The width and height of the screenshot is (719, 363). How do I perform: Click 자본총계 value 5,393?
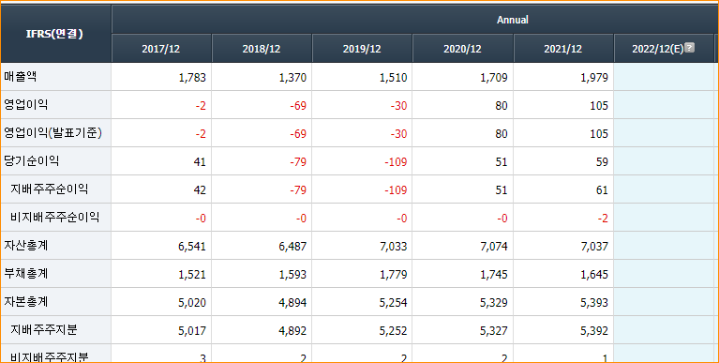[x=594, y=302]
